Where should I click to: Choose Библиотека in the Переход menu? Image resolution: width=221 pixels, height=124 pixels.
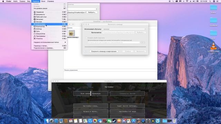pos(49,24)
